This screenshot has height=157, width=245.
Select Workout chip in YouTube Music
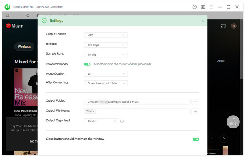tap(24, 47)
